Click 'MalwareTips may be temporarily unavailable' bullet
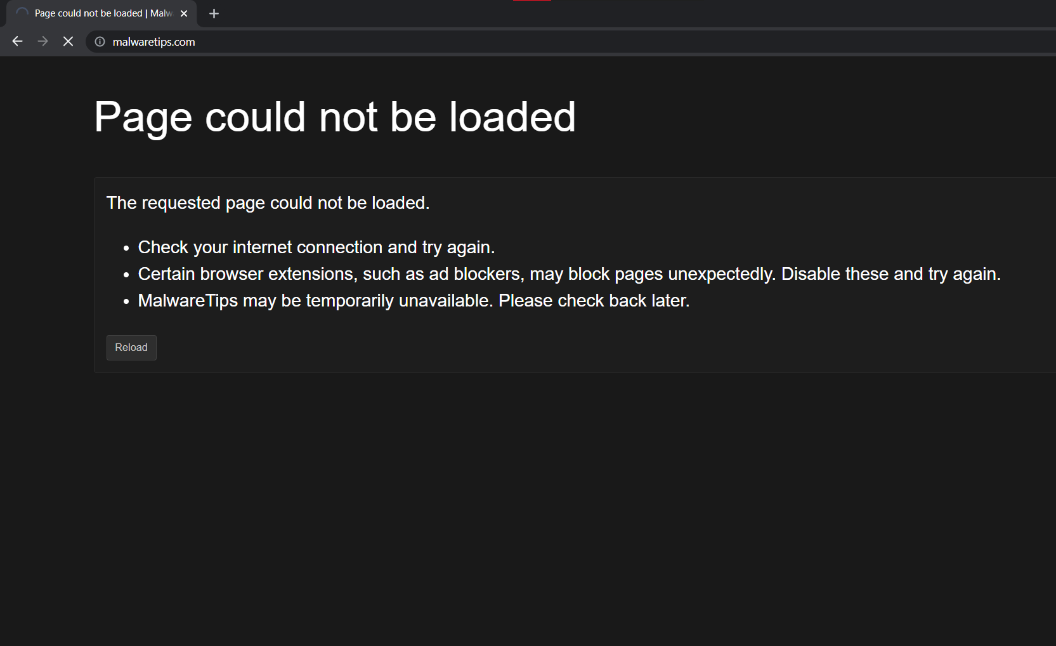Image resolution: width=1056 pixels, height=646 pixels. click(414, 301)
